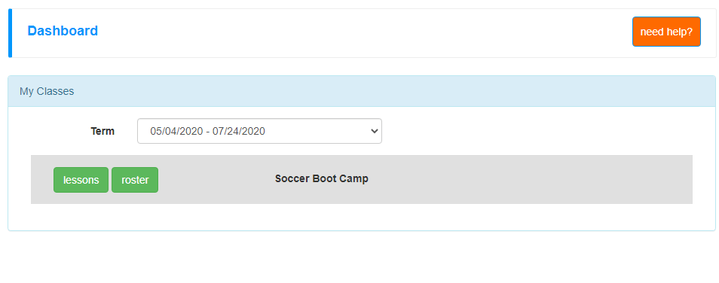Click the orange need help? button
The width and height of the screenshot is (719, 283).
pos(666,32)
